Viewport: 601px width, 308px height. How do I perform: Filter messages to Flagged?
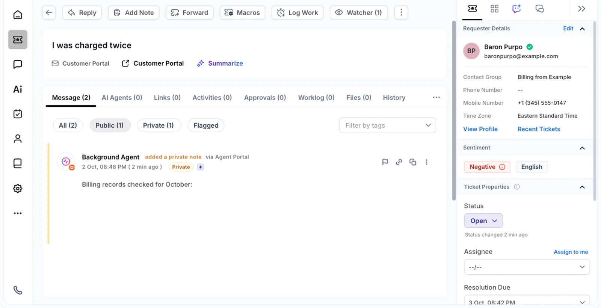tap(206, 125)
